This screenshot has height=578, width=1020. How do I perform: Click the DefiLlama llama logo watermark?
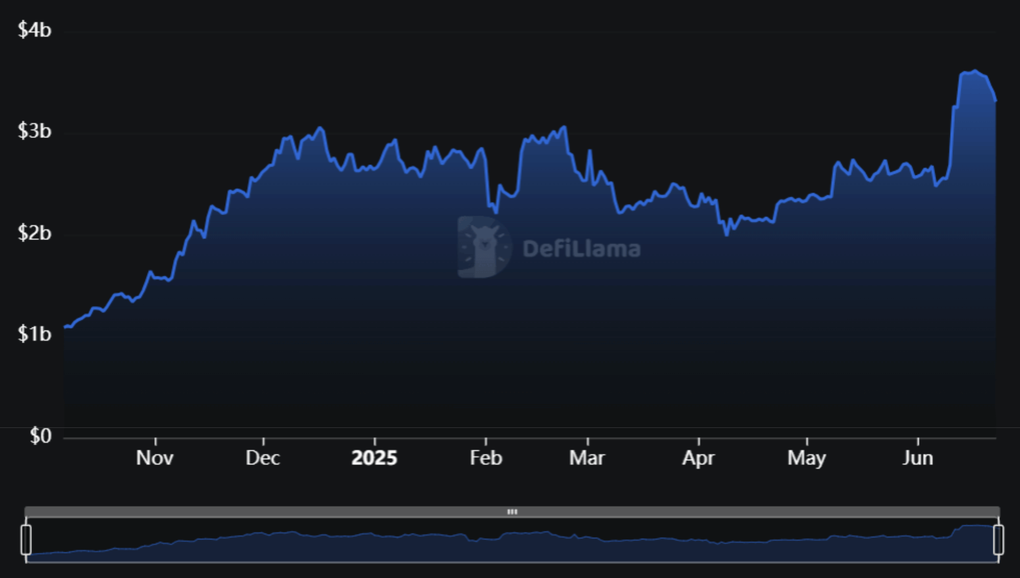click(484, 247)
